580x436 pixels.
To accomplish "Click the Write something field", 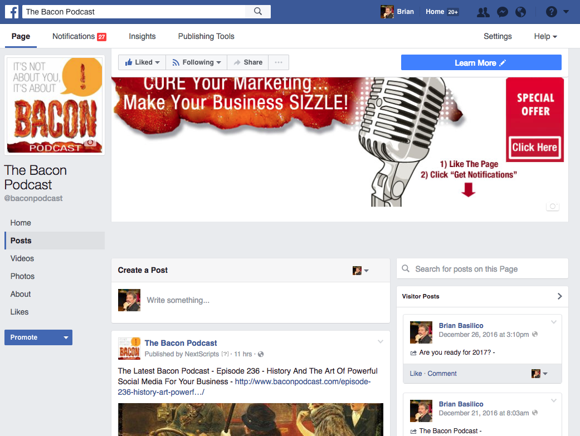I will [265, 300].
